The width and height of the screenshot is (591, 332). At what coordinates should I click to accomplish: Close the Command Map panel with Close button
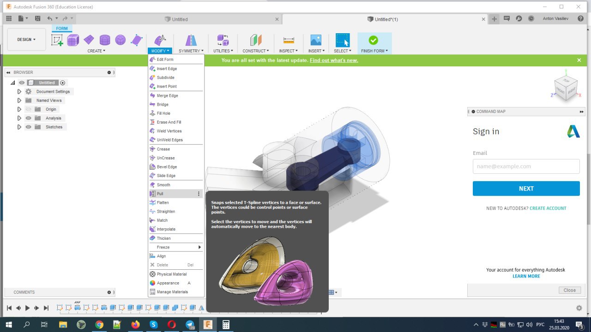point(570,290)
